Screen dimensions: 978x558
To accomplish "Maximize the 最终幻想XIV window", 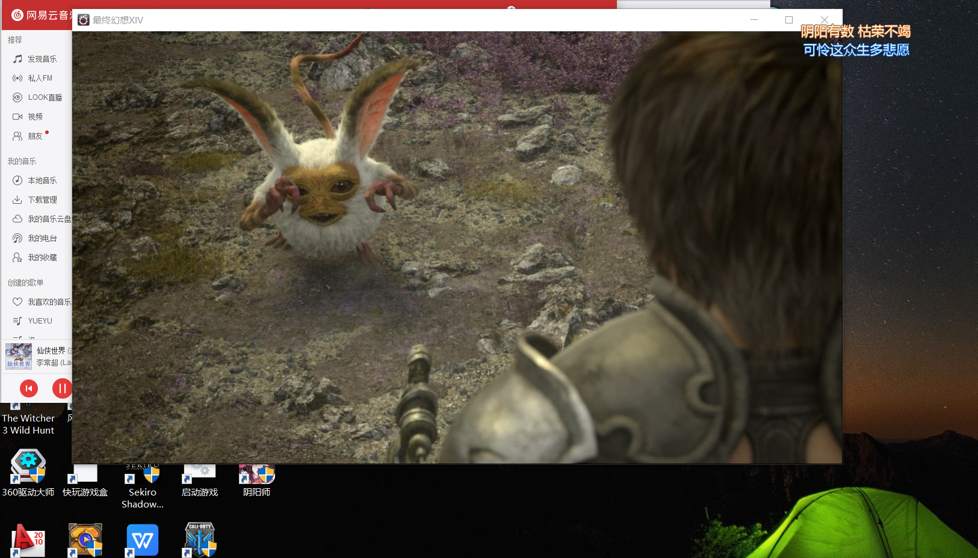I will pos(789,20).
